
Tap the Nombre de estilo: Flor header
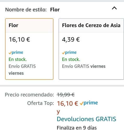32,10
